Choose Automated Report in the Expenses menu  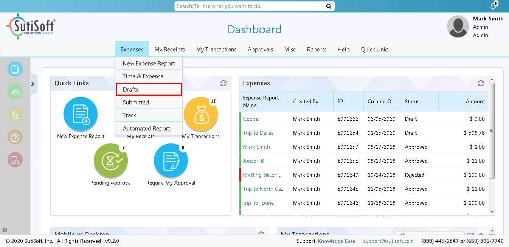(x=146, y=129)
